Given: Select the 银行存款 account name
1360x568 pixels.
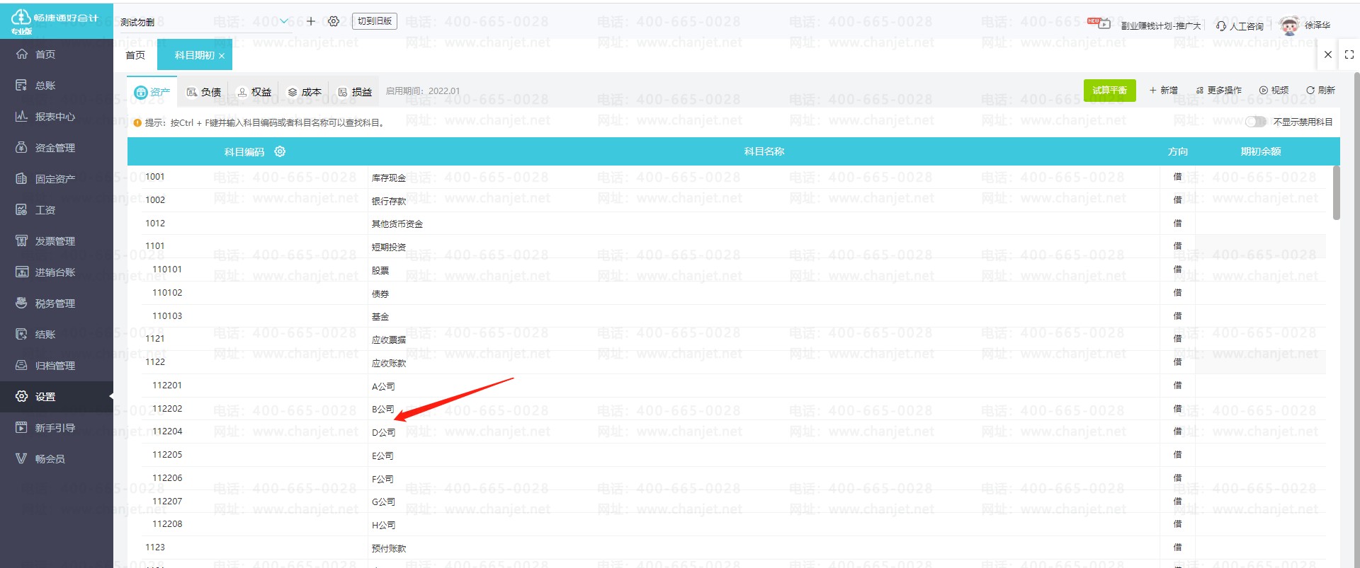Looking at the screenshot, I should pos(389,201).
